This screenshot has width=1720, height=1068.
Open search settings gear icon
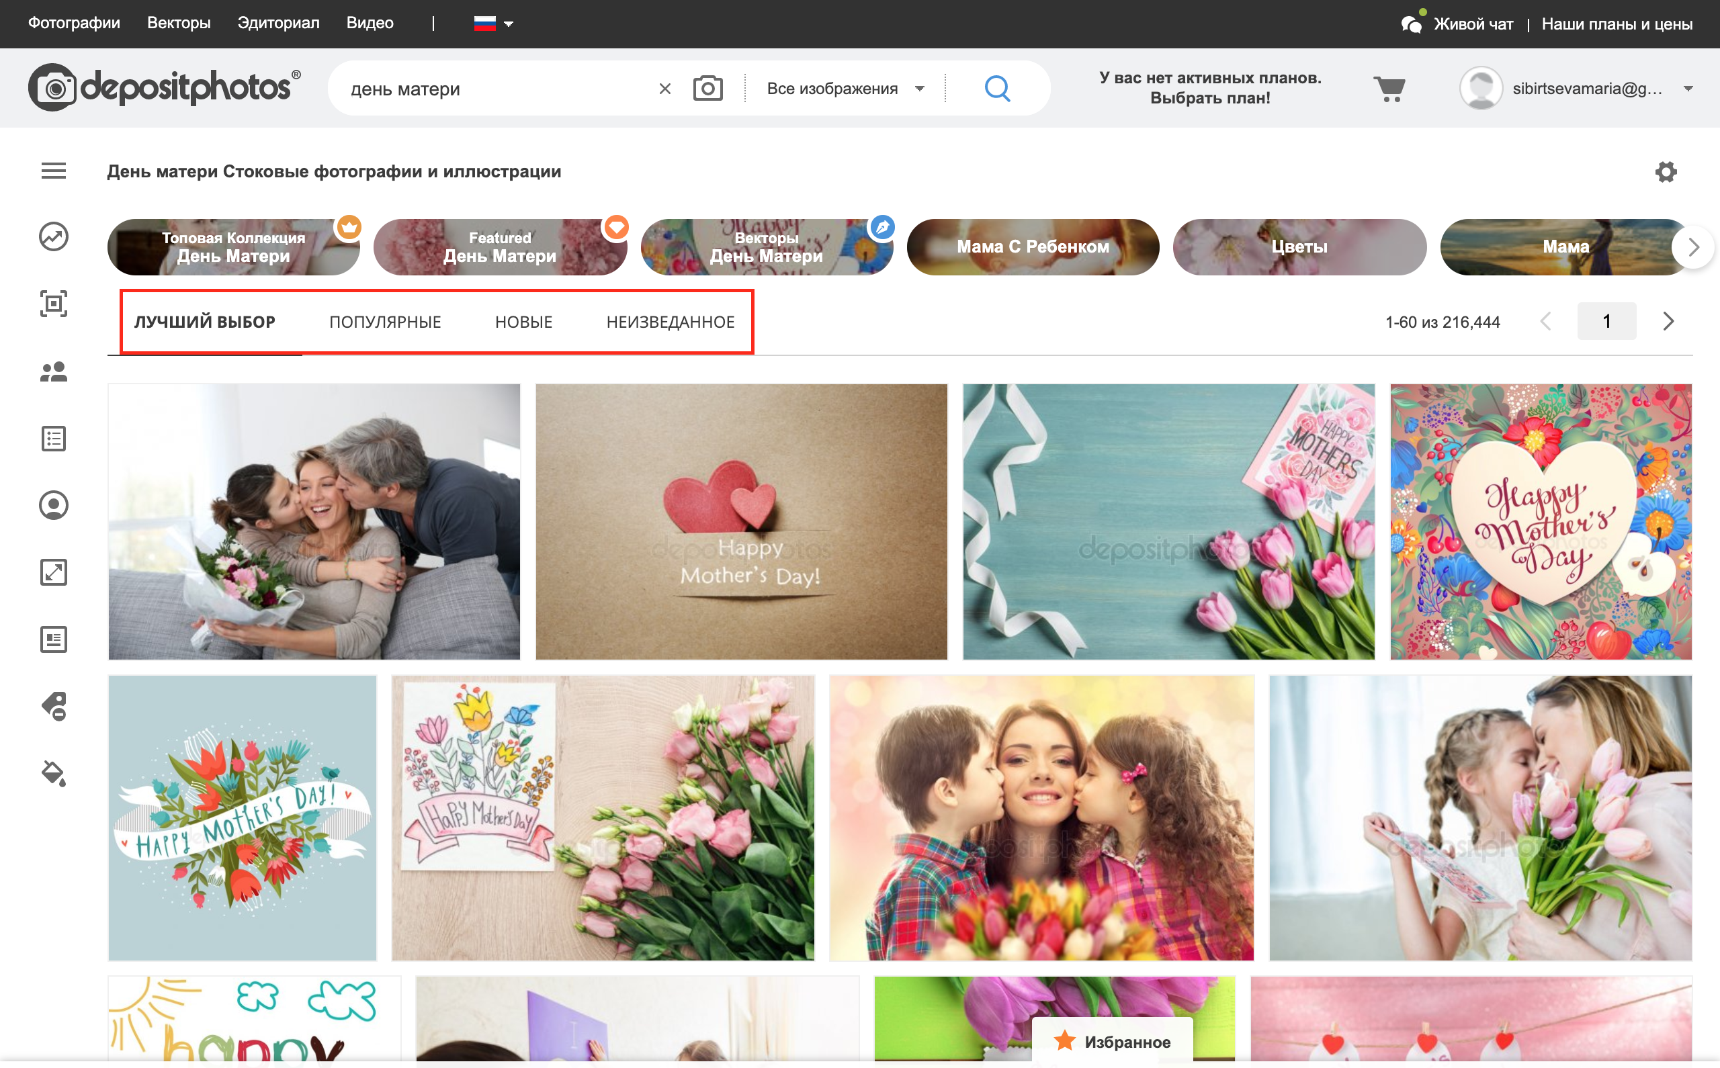click(1666, 172)
